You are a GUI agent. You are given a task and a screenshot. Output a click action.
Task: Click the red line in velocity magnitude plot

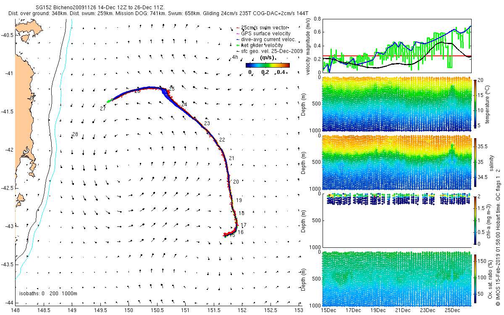[x=397, y=55]
